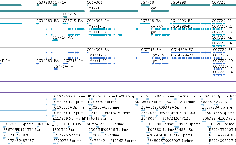Select the Mekk1-PD protein label
Image resolution: width=236 pixels, height=145 pixels.
tap(98, 61)
